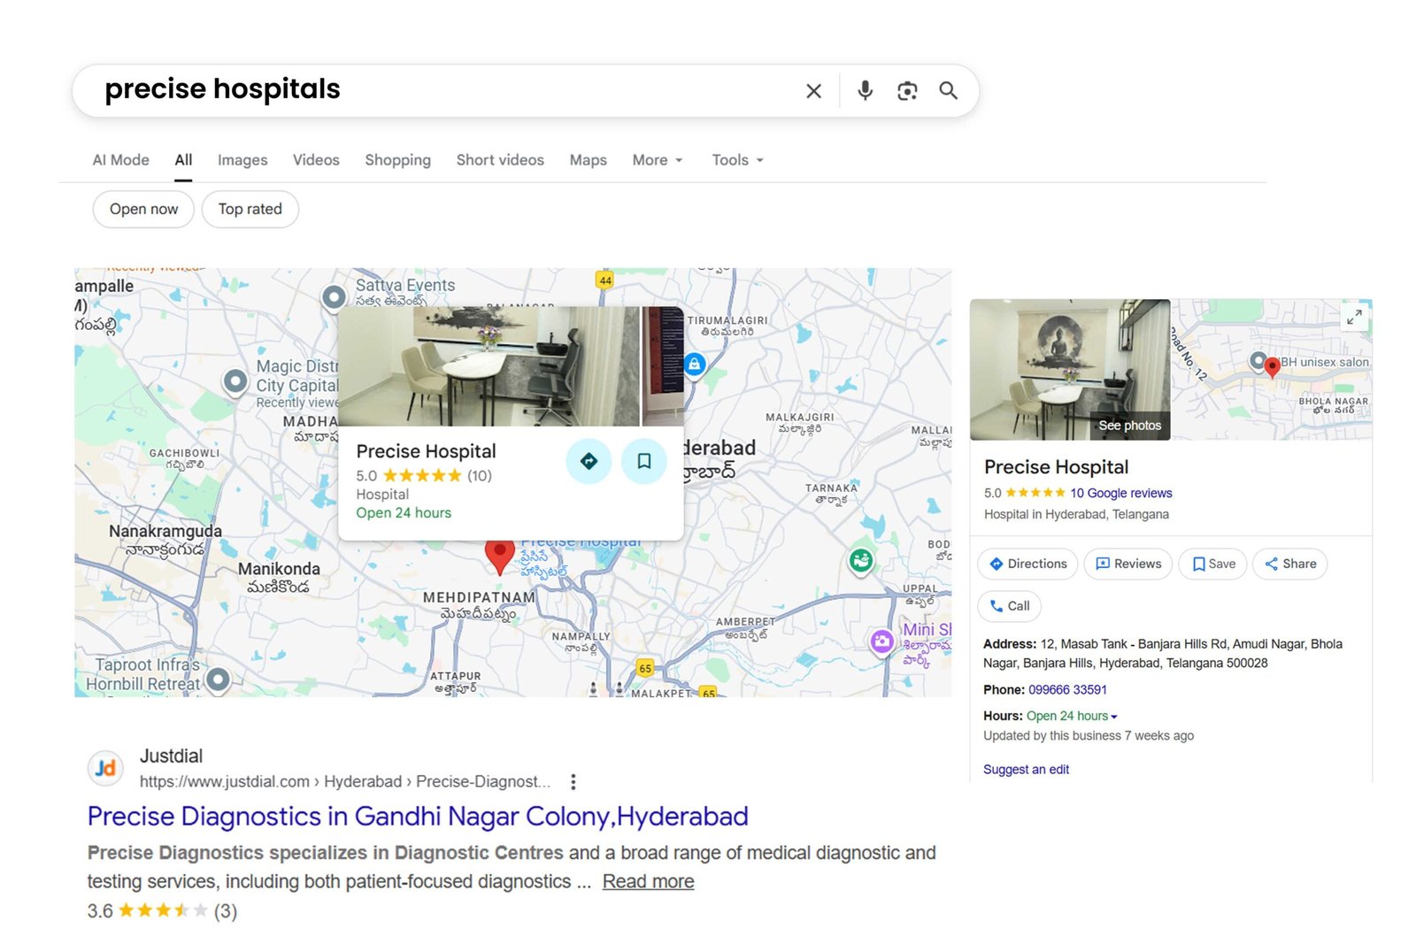Click the search magnifier icon
The height and width of the screenshot is (944, 1416).
pyautogui.click(x=948, y=90)
